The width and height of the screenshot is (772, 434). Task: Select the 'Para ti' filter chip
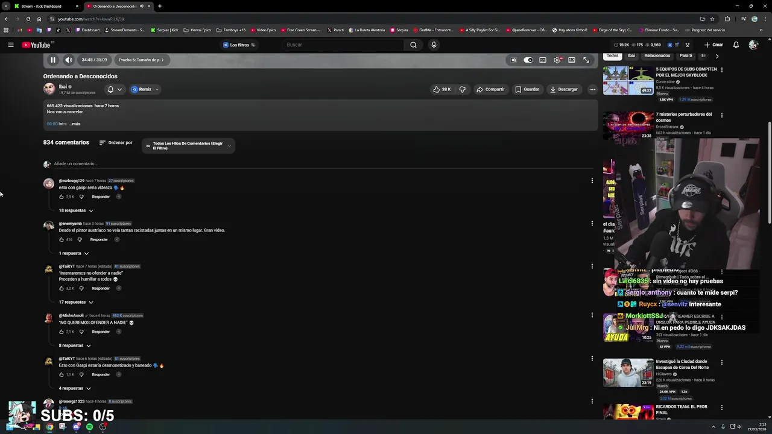pos(686,55)
